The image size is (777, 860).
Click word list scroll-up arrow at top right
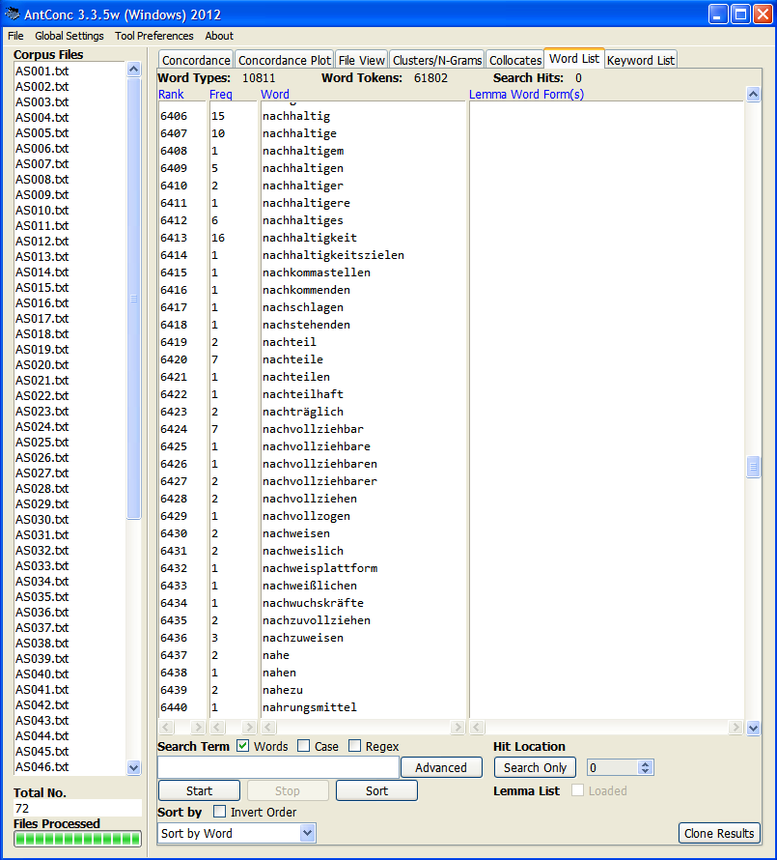coord(753,95)
